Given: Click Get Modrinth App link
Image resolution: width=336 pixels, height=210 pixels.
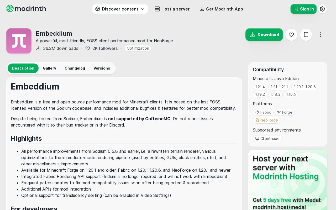Looking at the screenshot, I should click(221, 9).
